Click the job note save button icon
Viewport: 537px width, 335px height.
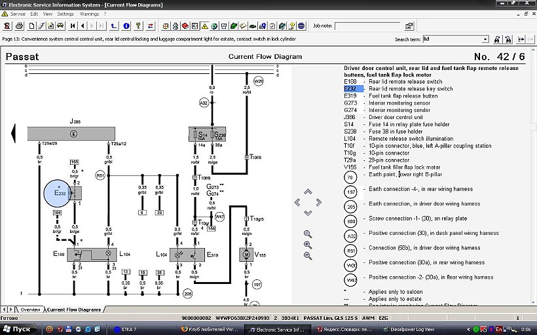click(409, 26)
